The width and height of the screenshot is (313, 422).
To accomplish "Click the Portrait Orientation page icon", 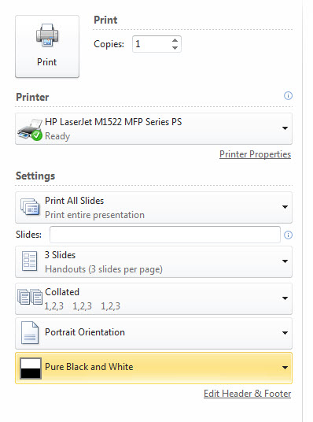I will [30, 333].
